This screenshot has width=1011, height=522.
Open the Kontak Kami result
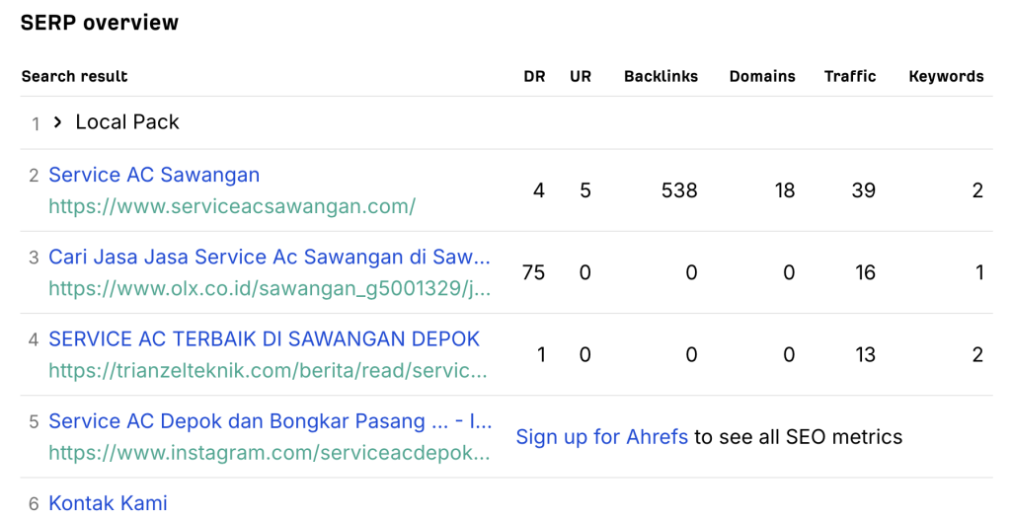[x=108, y=502]
